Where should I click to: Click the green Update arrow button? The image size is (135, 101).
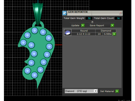tap(83, 26)
